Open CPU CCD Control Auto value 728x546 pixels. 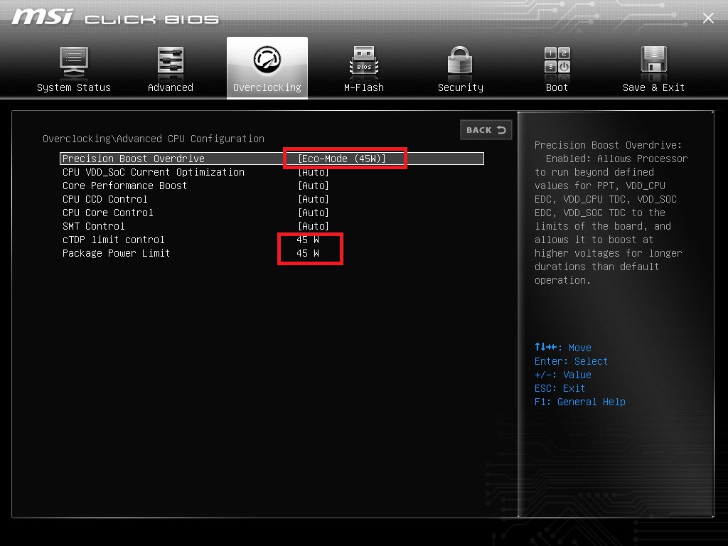click(314, 199)
